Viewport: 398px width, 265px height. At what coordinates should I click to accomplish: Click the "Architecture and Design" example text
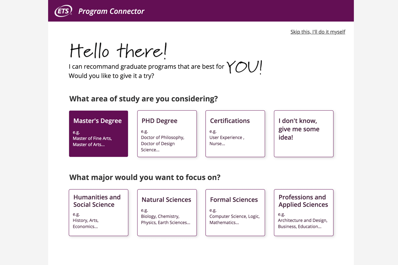point(302,220)
